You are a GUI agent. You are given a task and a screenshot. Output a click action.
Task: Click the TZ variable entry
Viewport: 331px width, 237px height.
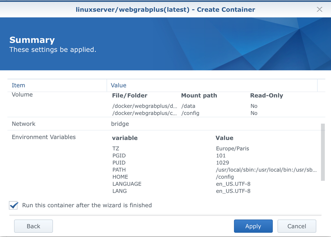pos(116,148)
